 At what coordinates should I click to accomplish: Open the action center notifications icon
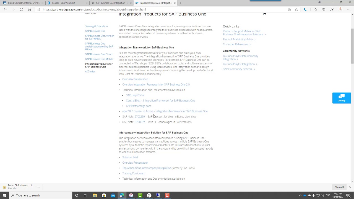tap(348, 195)
